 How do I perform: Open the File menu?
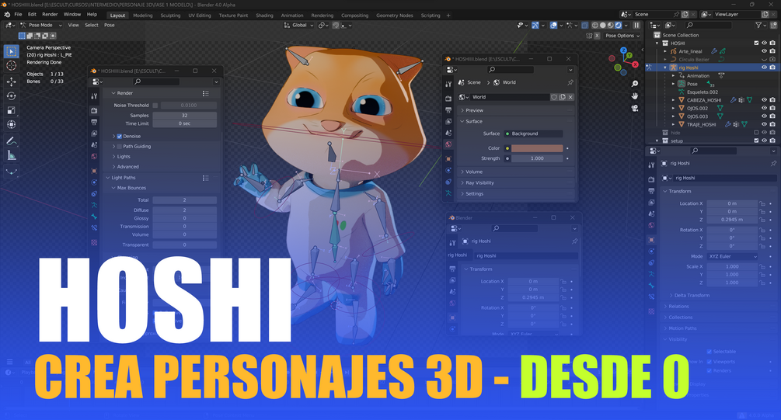point(18,15)
